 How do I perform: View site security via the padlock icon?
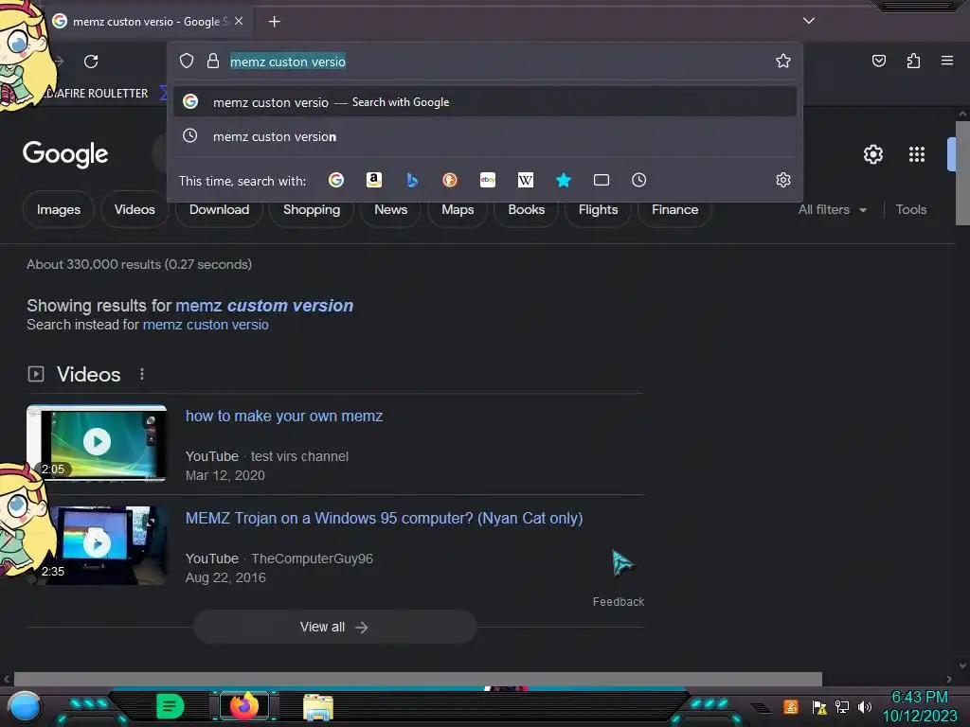click(x=213, y=61)
